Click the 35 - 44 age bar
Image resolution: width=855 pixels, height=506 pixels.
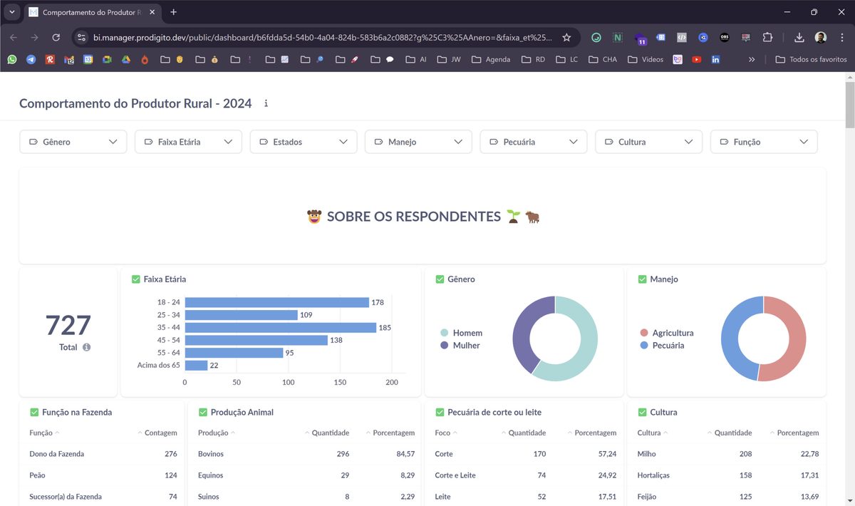click(281, 328)
